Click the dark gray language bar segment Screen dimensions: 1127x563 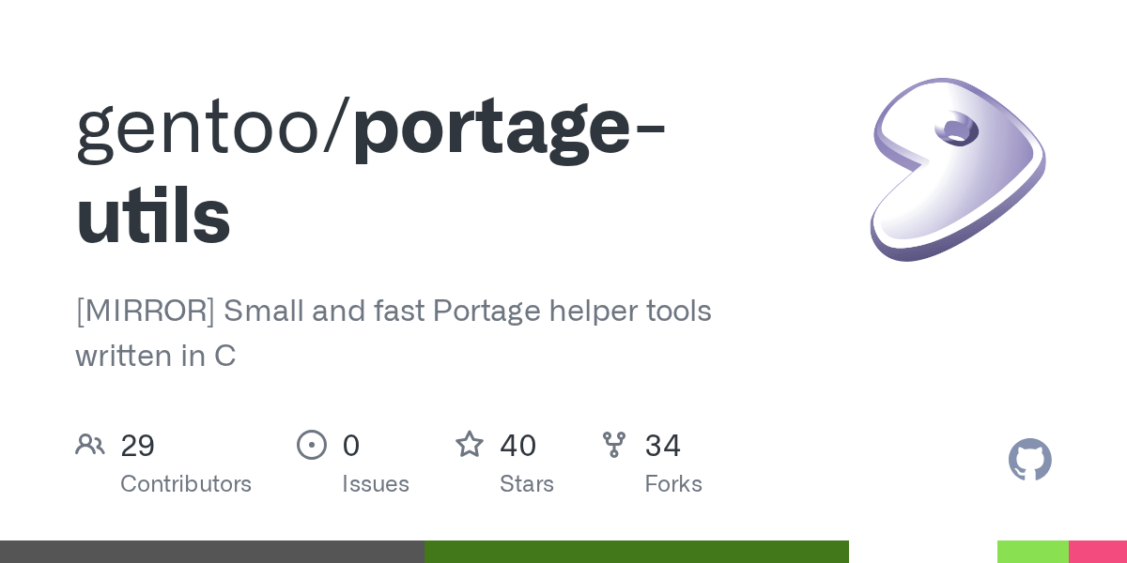pos(211,552)
